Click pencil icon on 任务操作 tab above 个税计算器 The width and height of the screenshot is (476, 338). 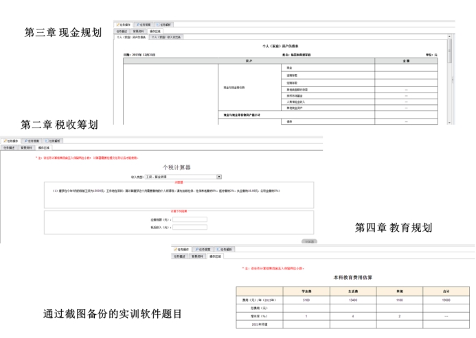click(4, 141)
